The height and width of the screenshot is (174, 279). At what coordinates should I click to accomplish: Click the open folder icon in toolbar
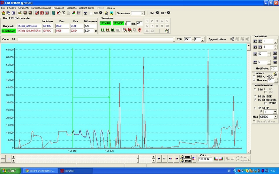click(20, 13)
